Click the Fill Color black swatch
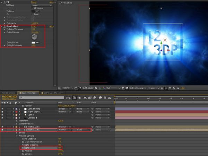 click(x=33, y=11)
